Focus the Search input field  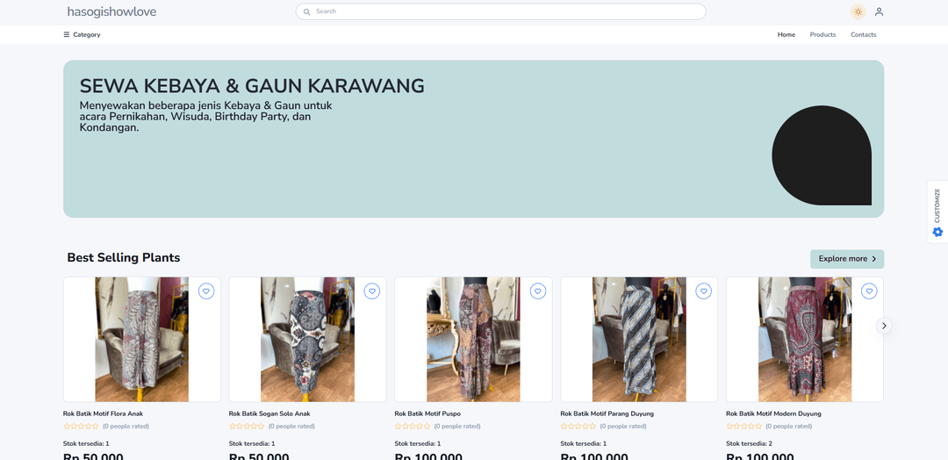tap(500, 11)
